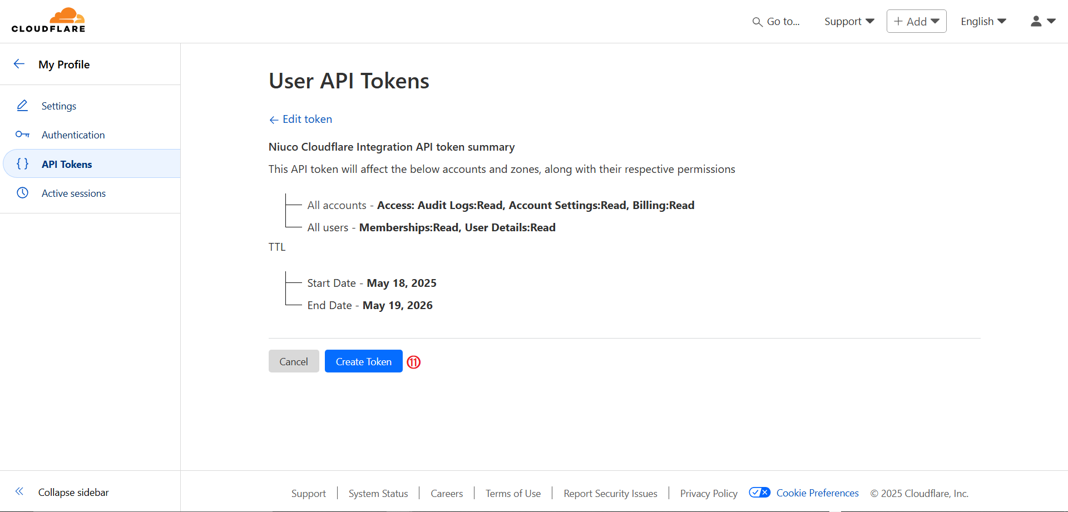This screenshot has width=1068, height=512.
Task: Click the Settings pencil icon
Action: (22, 106)
